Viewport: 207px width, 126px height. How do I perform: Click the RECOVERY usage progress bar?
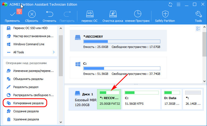tap(122, 41)
